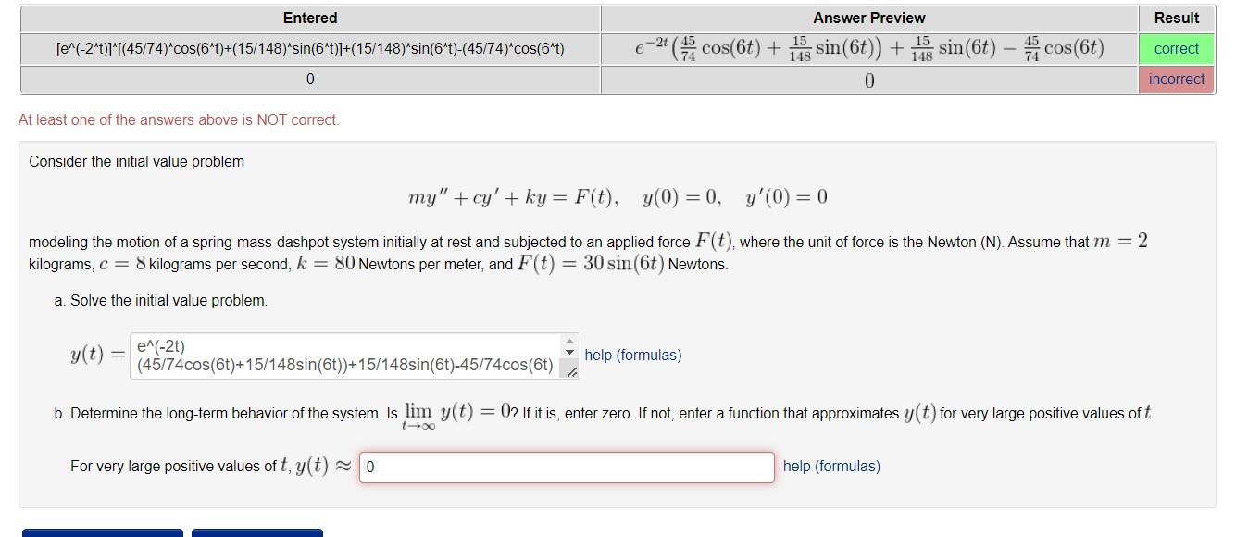
Task: Click the entered answer cell showing 0
Action: pyautogui.click(x=309, y=79)
